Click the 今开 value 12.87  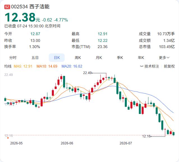click(x=35, y=34)
